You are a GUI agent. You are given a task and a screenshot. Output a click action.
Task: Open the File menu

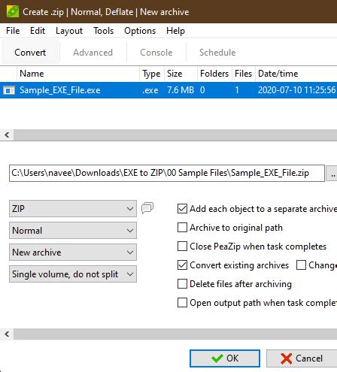click(13, 31)
